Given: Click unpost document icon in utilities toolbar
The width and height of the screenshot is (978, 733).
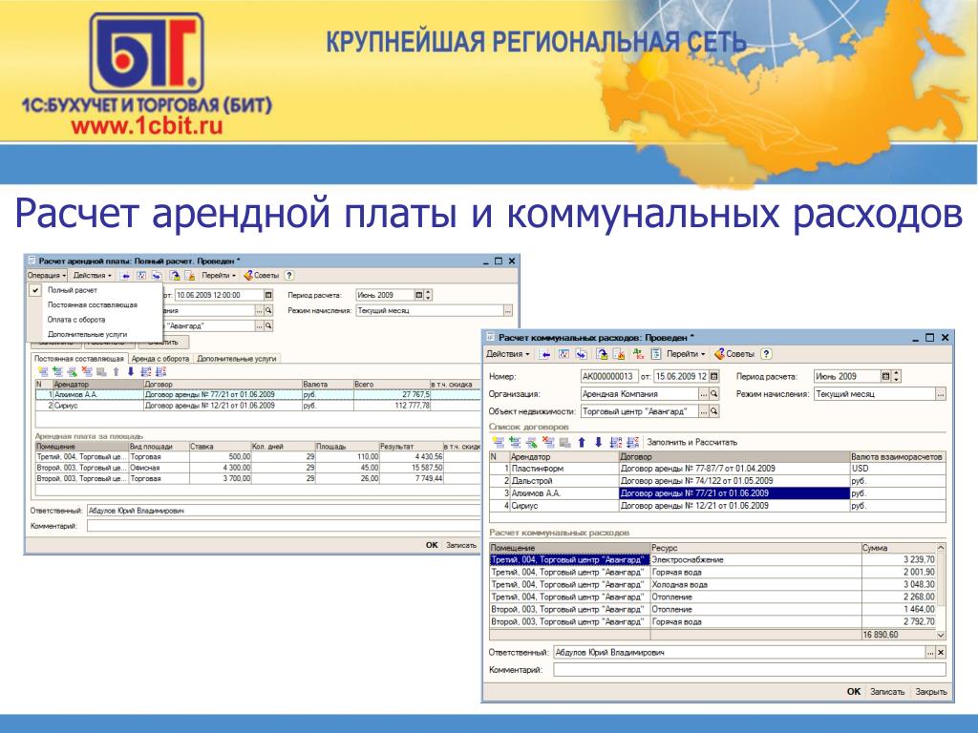Looking at the screenshot, I should point(619,354).
